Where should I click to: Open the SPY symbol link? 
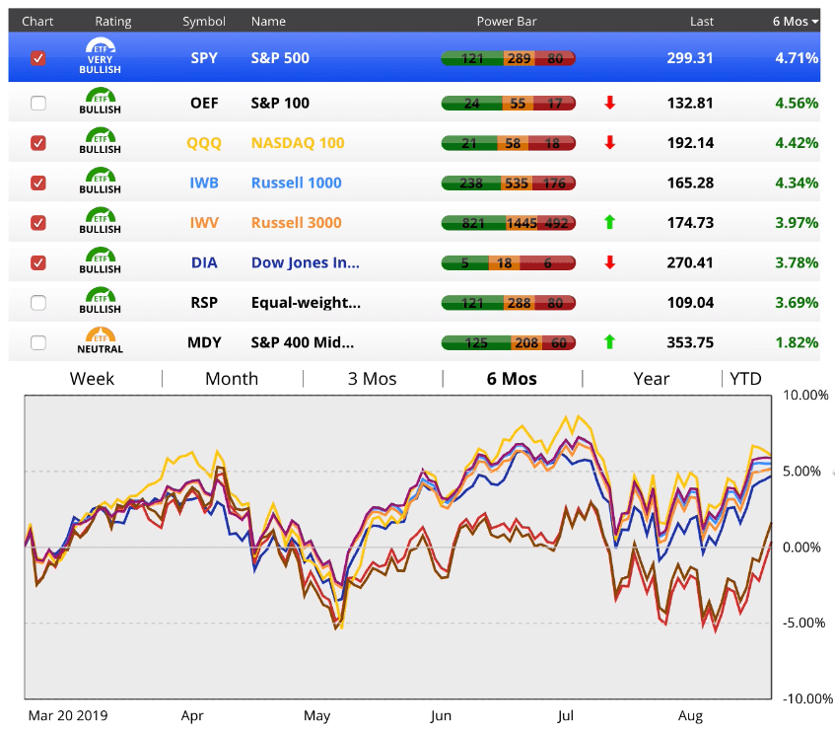pos(204,58)
